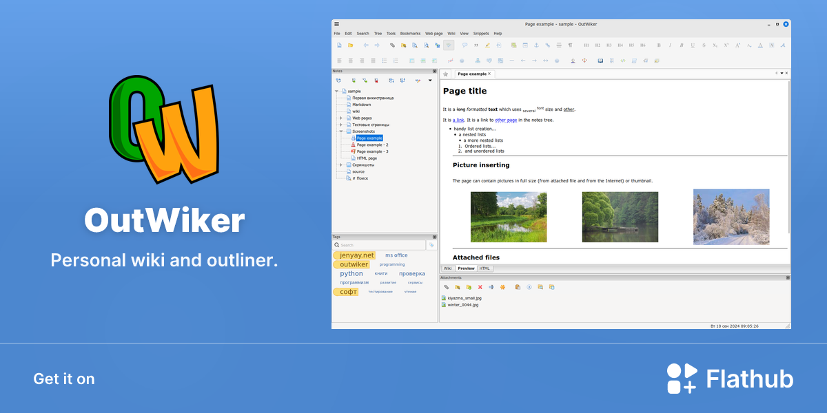Select the python tag

pos(351,274)
